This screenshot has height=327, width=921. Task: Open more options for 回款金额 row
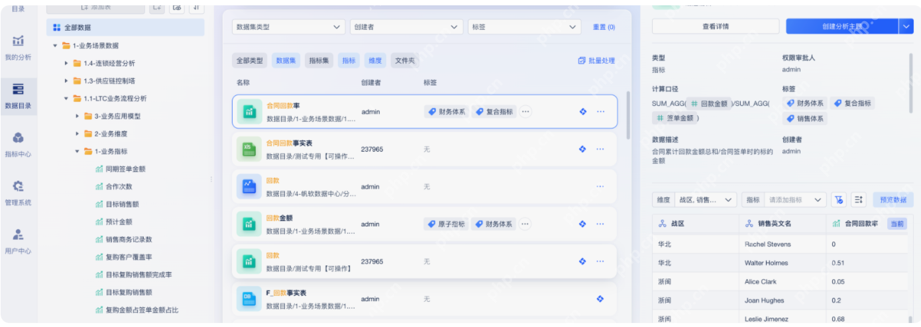click(600, 224)
